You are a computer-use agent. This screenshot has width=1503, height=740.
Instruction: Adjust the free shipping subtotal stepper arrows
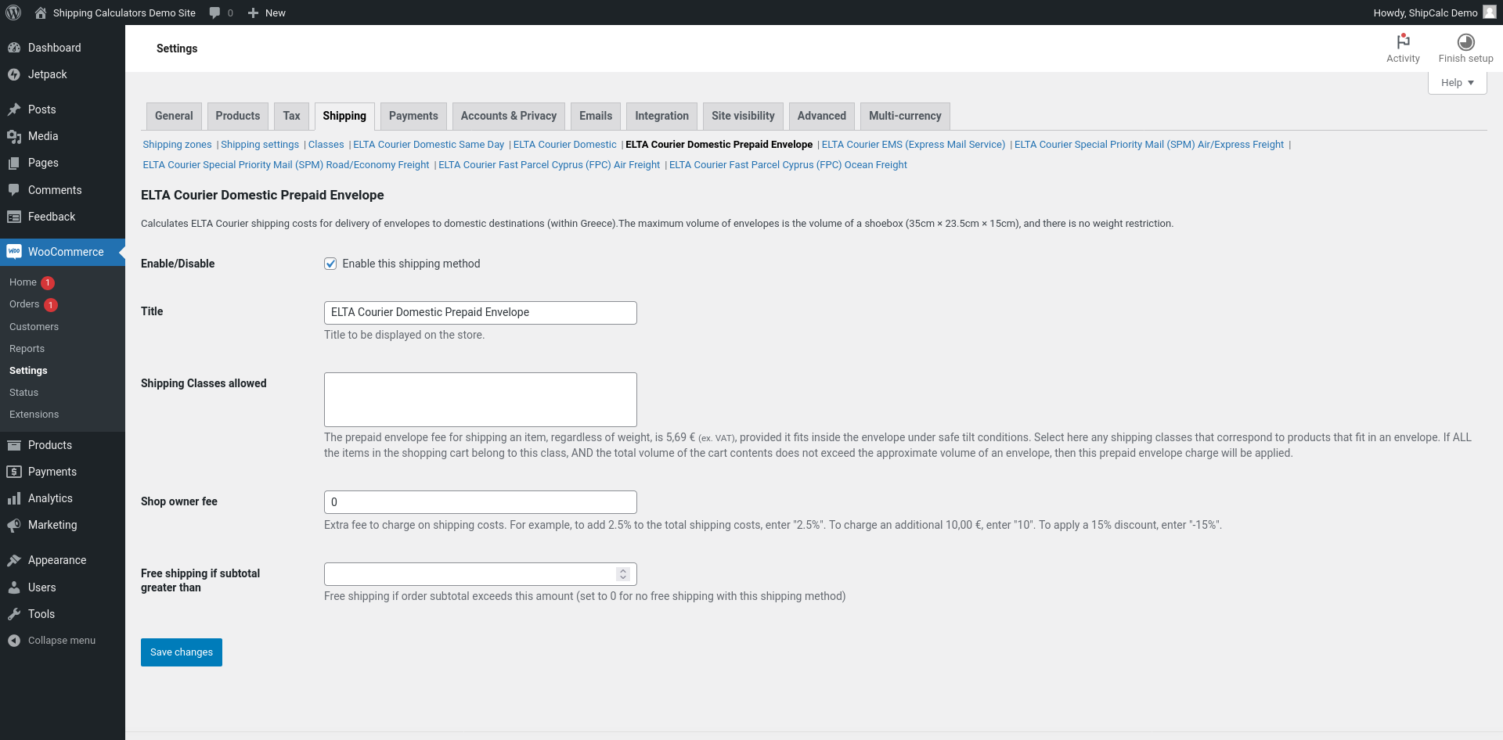click(623, 574)
